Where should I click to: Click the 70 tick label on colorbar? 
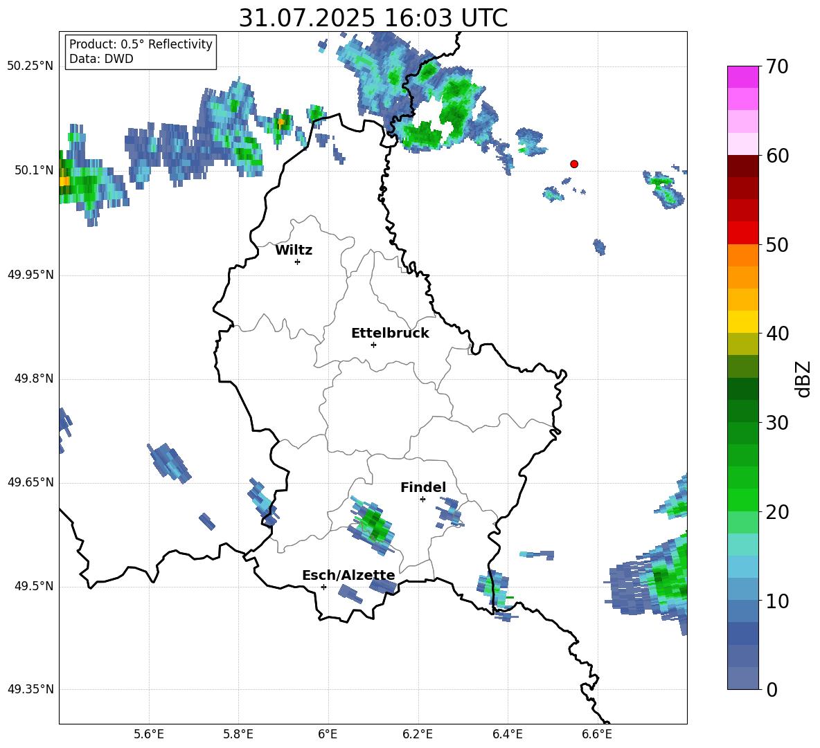pyautogui.click(x=778, y=66)
